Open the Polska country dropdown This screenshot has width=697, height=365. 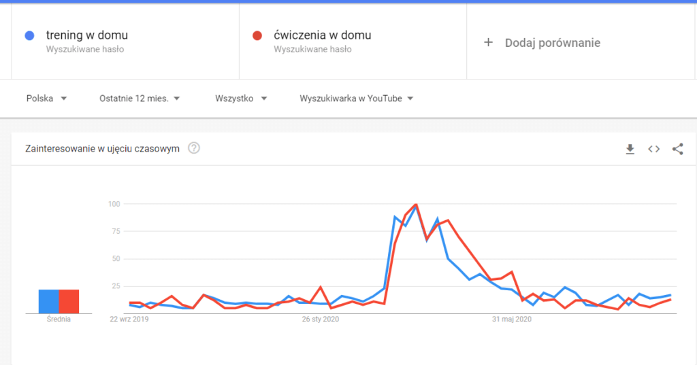(x=46, y=99)
